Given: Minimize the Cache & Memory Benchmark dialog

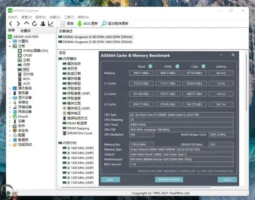Looking at the screenshot, I should (x=221, y=55).
